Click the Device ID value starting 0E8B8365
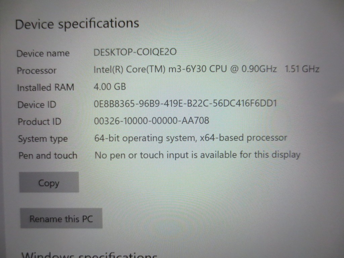344x258 pixels. point(185,103)
